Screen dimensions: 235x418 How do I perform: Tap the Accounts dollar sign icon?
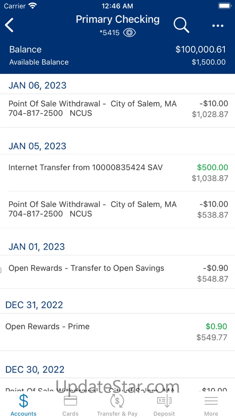[x=23, y=401]
